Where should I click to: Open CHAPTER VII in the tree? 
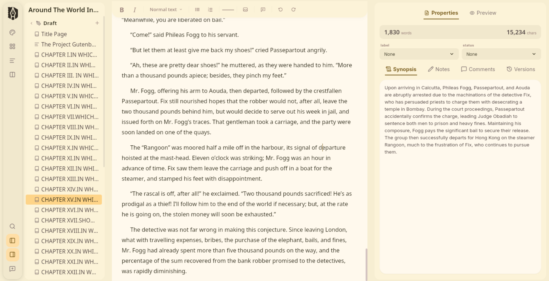tap(64, 117)
